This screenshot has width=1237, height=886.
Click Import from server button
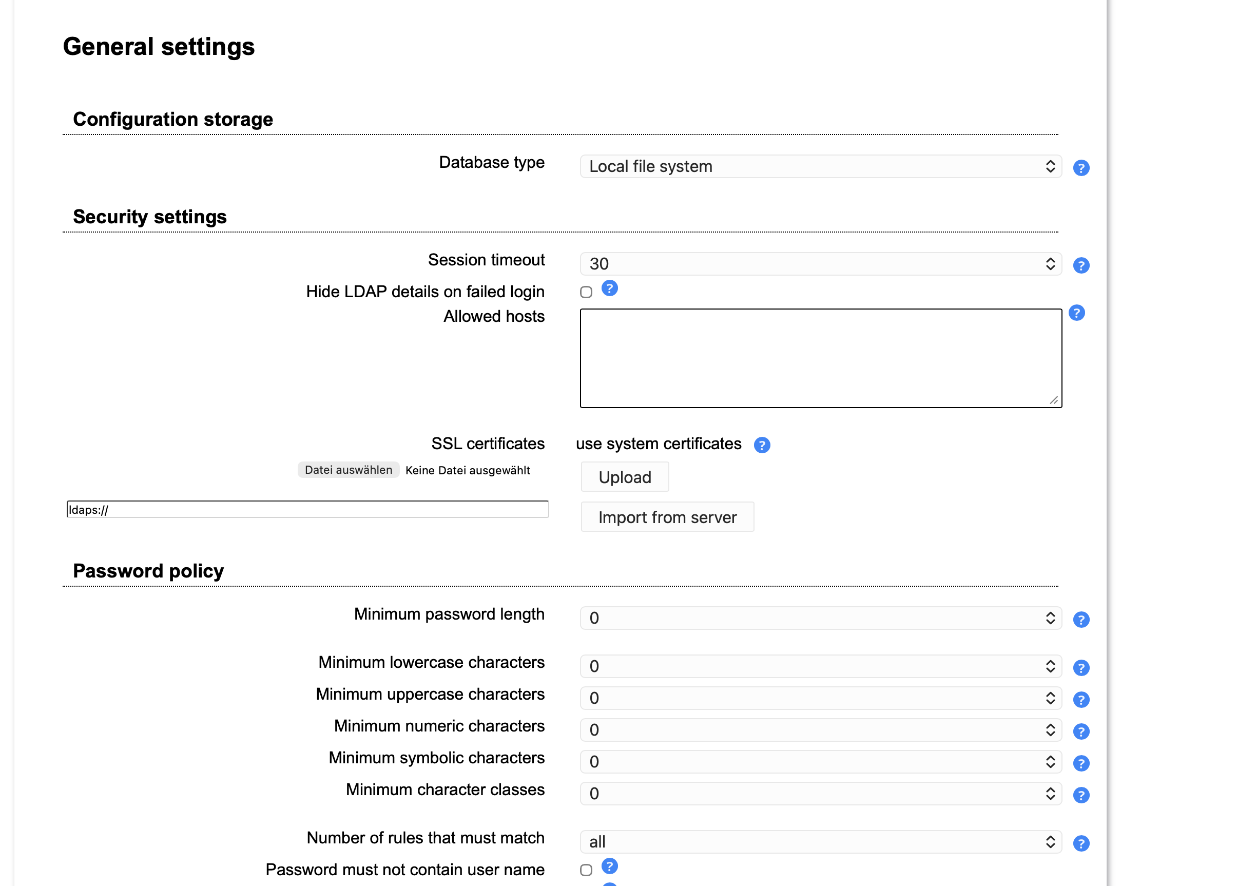click(x=667, y=517)
